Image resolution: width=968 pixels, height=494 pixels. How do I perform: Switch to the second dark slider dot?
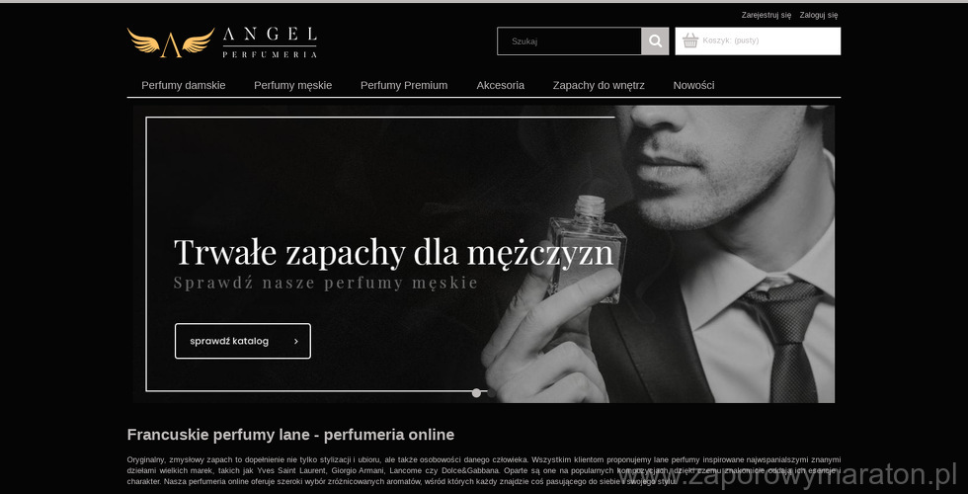[492, 393]
